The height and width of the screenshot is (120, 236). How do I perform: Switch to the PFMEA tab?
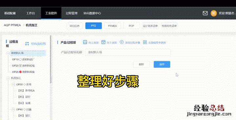click(x=112, y=26)
